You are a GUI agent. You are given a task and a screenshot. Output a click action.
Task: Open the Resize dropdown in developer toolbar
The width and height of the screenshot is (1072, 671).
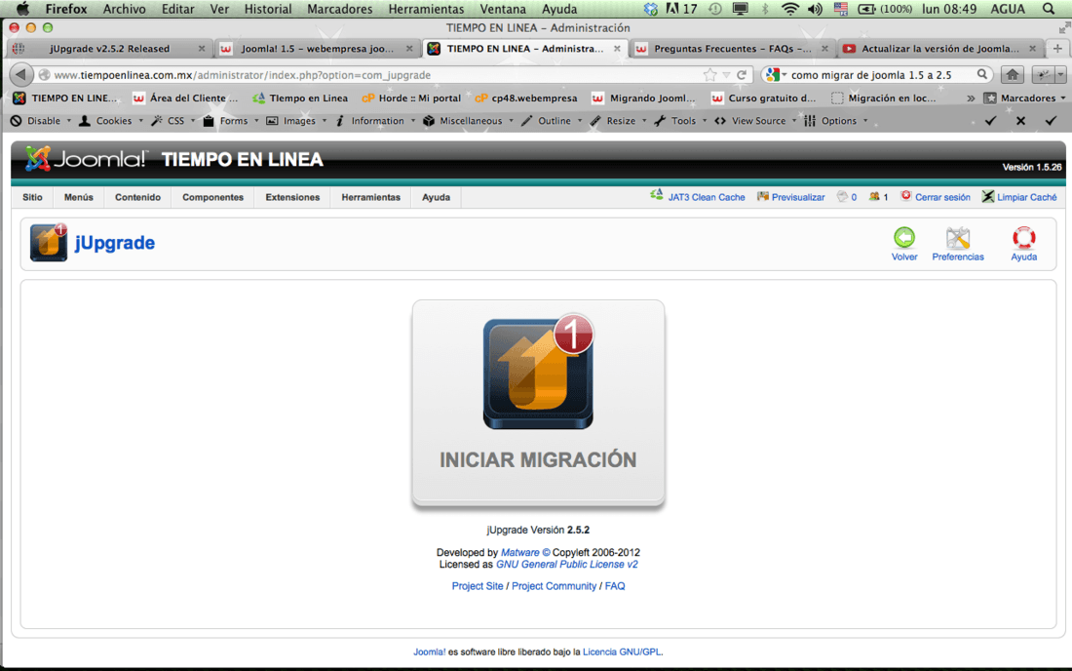[x=618, y=120]
